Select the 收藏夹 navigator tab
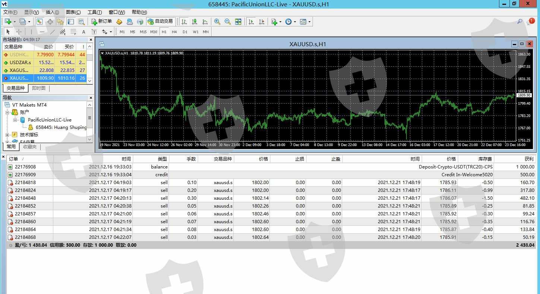Screen dimensions: 540x294 [30, 147]
